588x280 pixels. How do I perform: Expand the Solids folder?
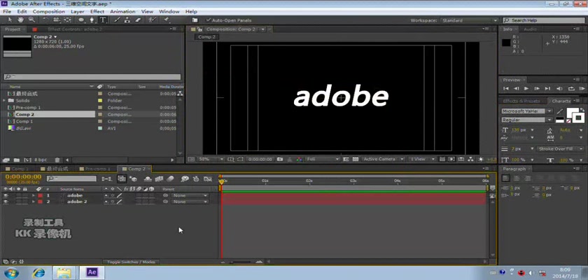click(x=4, y=101)
